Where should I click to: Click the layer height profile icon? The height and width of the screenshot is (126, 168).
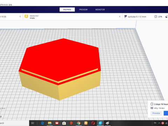click(x=126, y=17)
